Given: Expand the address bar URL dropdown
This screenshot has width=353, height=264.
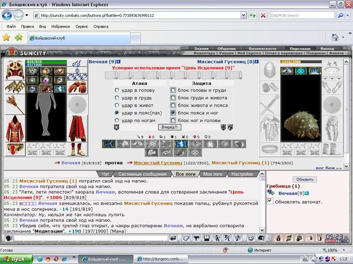Looking at the screenshot, I should click(x=244, y=15).
